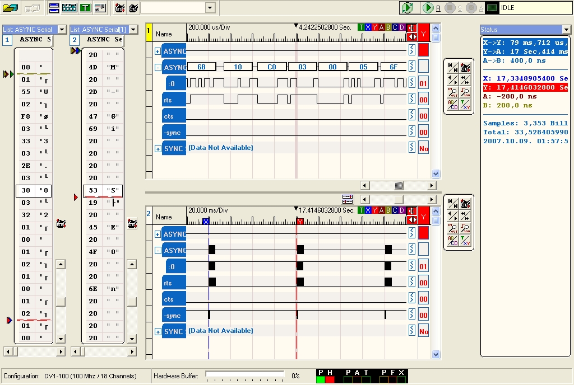Collapse the second ASYNC group in waveform 1

(x=158, y=68)
